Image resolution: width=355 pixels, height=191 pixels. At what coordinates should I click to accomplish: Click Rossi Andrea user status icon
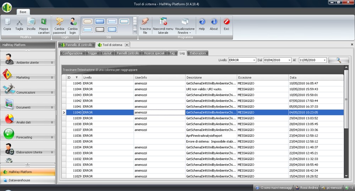(x=297, y=188)
